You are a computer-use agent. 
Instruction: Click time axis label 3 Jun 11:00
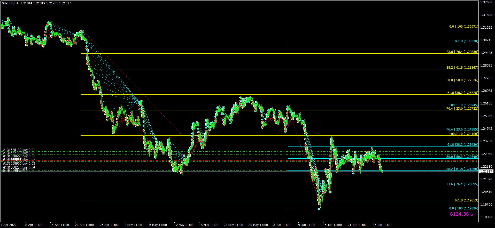pyautogui.click(x=282, y=225)
